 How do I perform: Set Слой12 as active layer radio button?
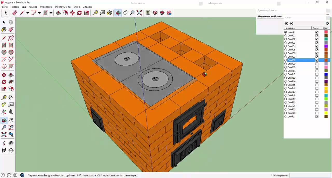[286, 74]
